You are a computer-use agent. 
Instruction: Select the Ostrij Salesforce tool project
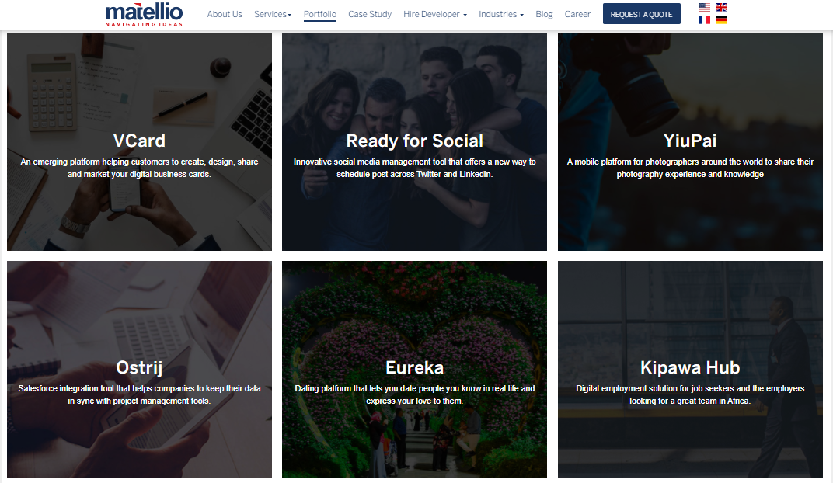(x=139, y=369)
